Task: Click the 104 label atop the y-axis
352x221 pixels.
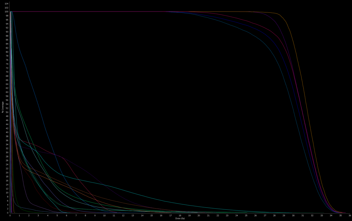Action: pos(6,3)
